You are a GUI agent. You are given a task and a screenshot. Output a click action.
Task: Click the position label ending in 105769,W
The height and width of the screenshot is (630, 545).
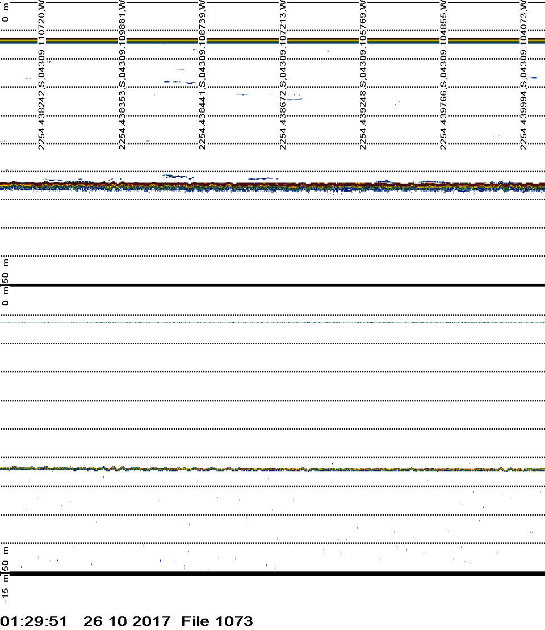click(363, 74)
